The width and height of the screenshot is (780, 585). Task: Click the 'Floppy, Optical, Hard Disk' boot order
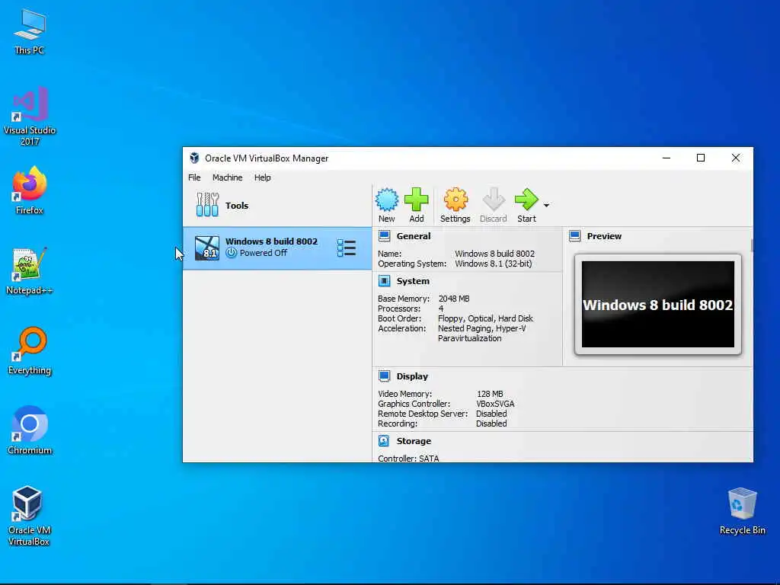tap(485, 318)
